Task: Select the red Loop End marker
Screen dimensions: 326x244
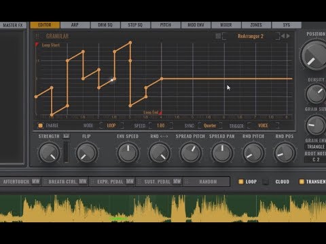Action: click(160, 113)
